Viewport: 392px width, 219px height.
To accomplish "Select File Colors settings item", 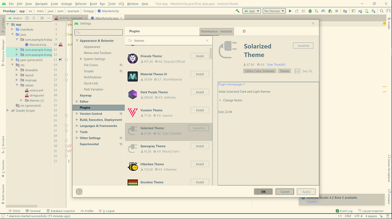I will (x=91, y=65).
